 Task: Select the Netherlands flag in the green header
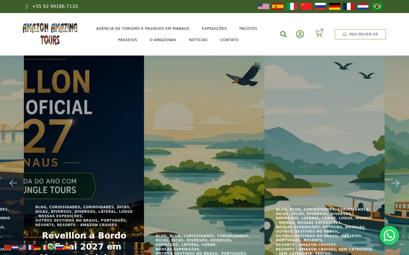[363, 6]
